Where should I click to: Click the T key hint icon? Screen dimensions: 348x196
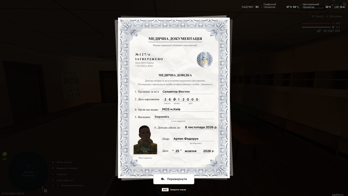pos(53,180)
